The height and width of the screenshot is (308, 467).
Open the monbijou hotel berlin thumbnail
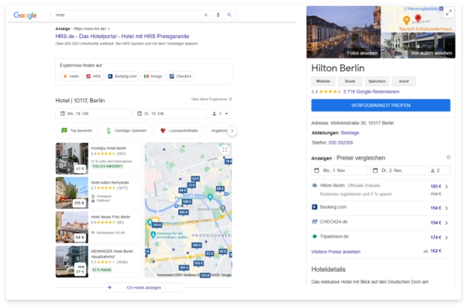(x=72, y=158)
